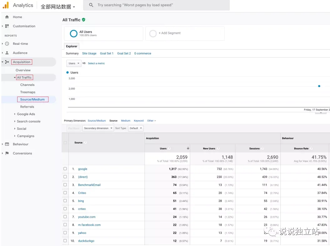The width and height of the screenshot is (330, 246).
Task: Click the Behaviour panel icon
Action: click(7, 144)
